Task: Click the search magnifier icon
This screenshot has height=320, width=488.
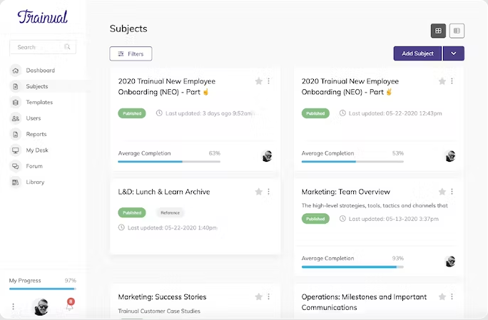Action: [67, 47]
